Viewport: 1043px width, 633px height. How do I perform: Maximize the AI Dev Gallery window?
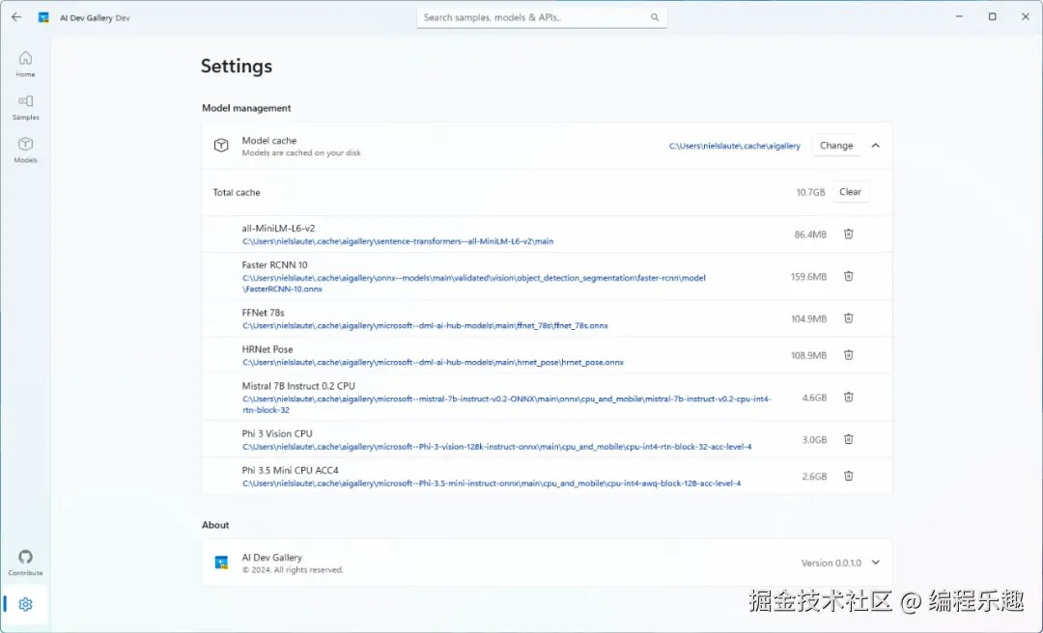tap(992, 17)
